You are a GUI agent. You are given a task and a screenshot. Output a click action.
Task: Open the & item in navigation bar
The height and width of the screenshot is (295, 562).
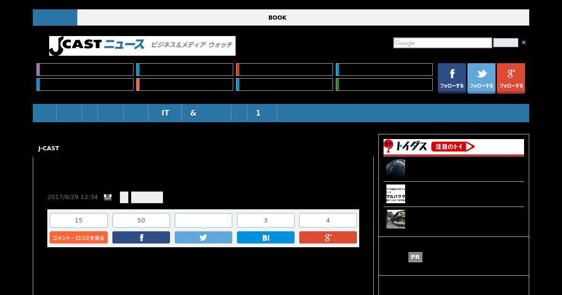click(193, 113)
